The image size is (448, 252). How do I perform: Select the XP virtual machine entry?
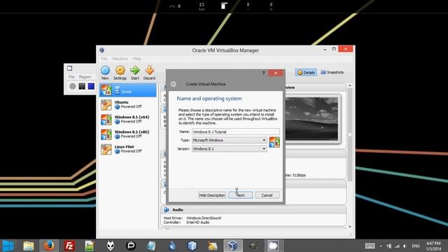128,90
